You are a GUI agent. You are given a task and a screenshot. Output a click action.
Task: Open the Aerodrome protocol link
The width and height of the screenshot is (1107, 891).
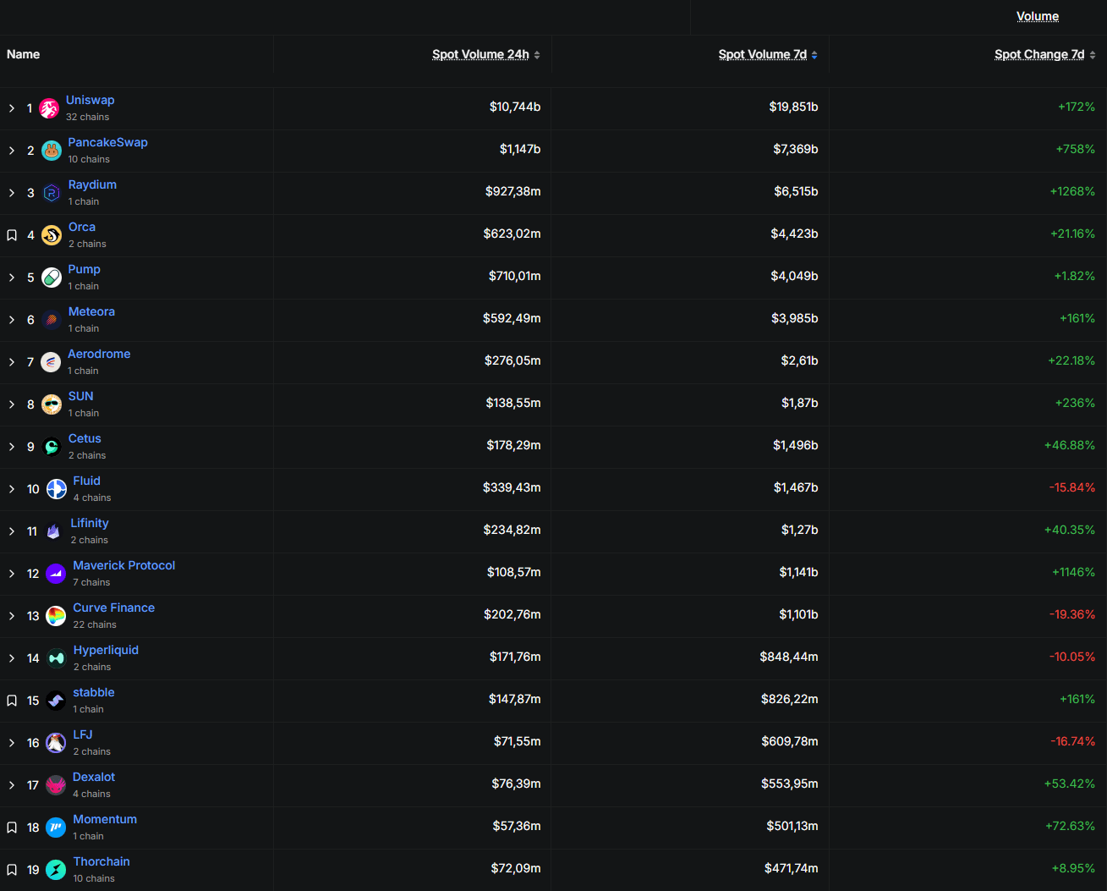pos(99,354)
